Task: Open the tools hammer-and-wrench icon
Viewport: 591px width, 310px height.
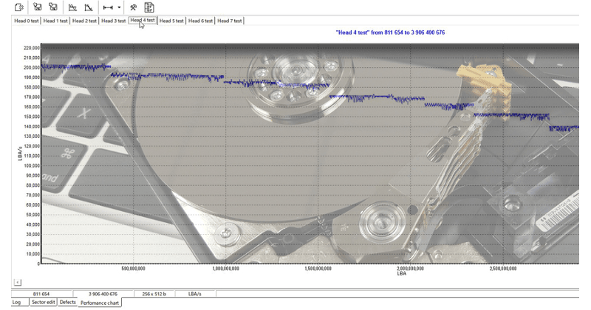Action: (134, 7)
